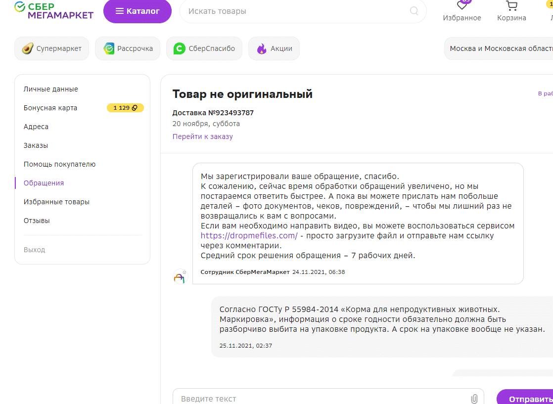The width and height of the screenshot is (553, 404).
Task: Open the dropmefiles.com link
Action: click(x=249, y=235)
